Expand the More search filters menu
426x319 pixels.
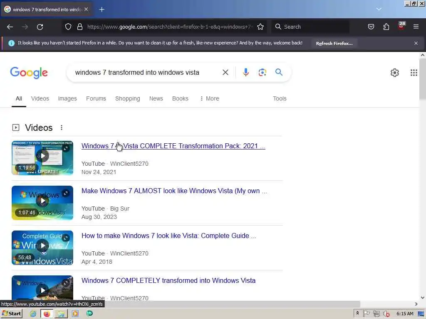coord(210,98)
